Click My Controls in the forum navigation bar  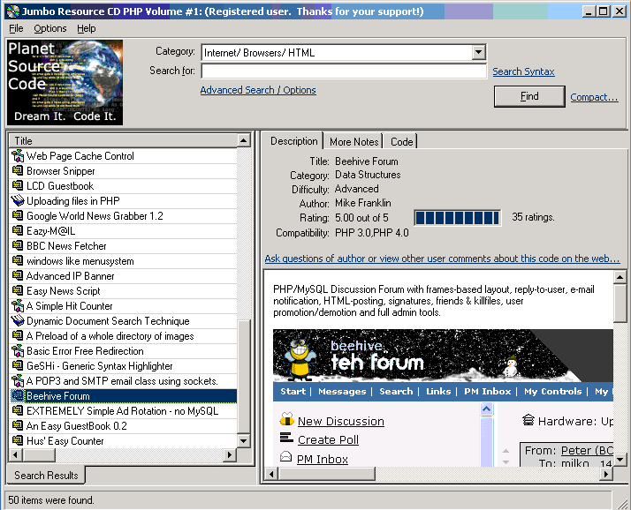click(x=552, y=392)
